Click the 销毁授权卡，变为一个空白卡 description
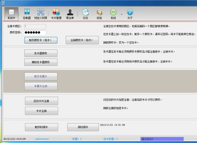Screen dimensions: 197x143 pos(121,43)
